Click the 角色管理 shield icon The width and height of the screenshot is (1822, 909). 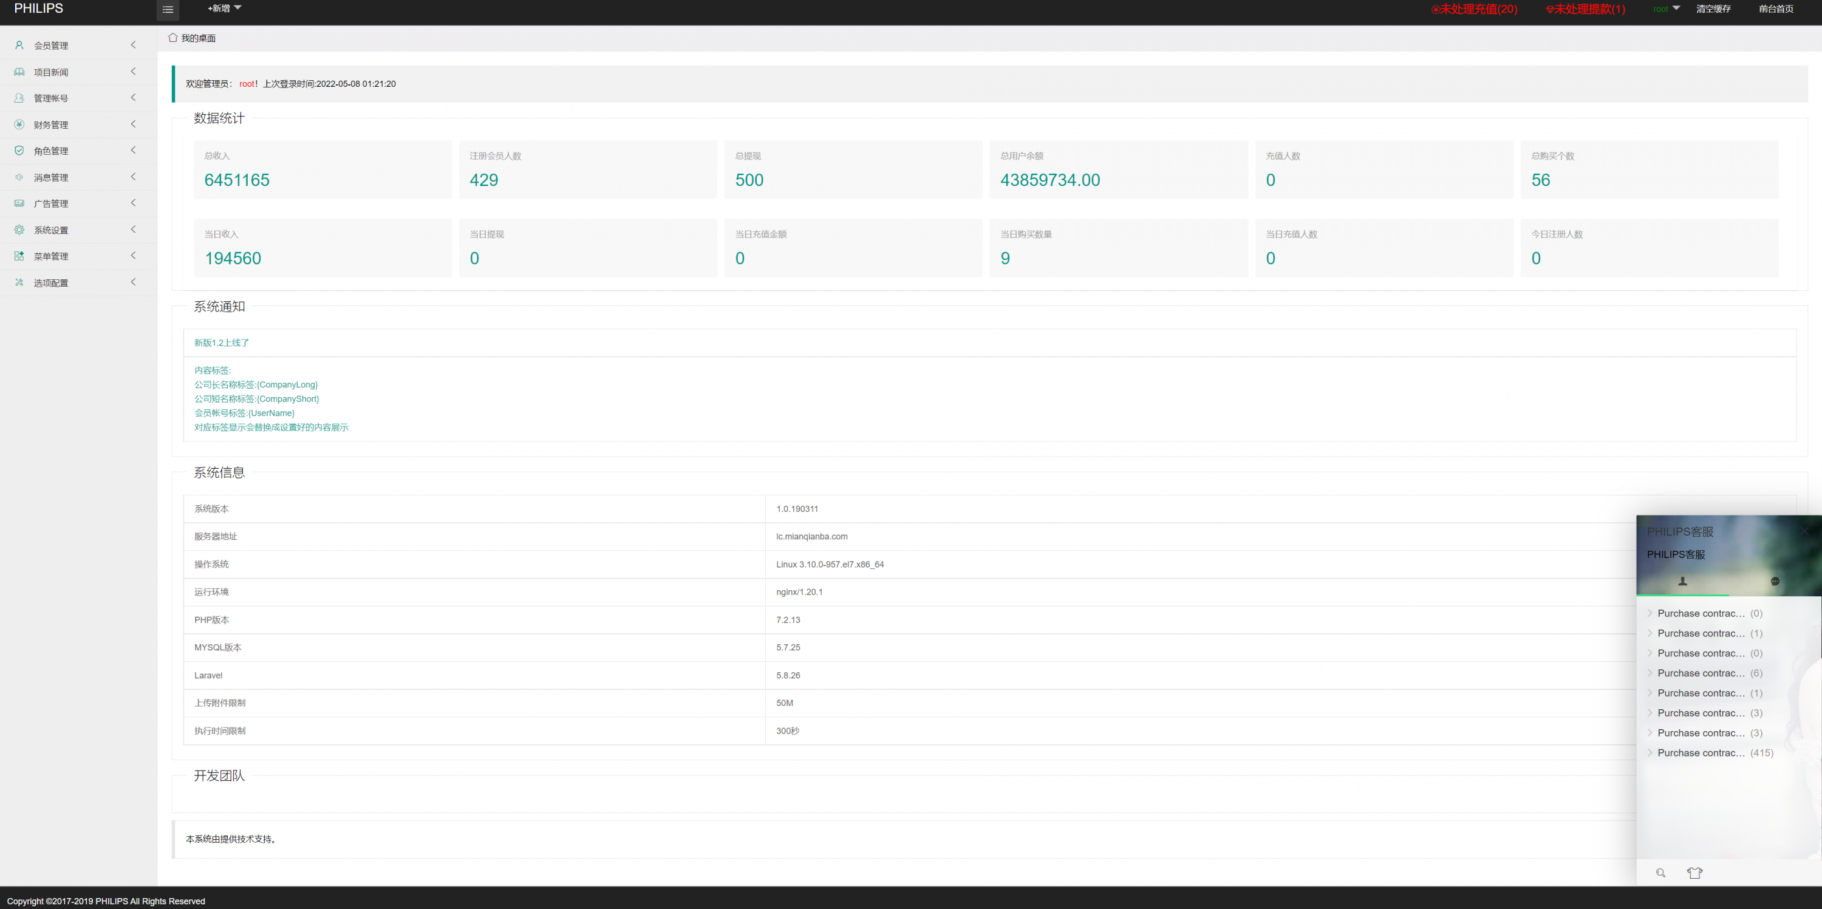click(19, 151)
